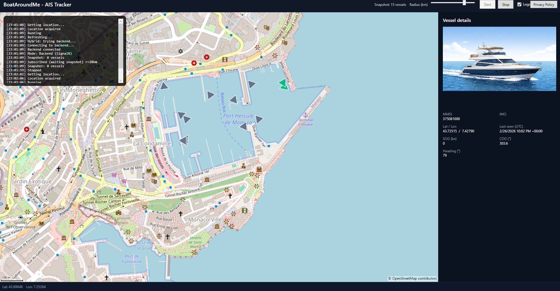Click log line '[23:01:59] Stopped'
The image size is (560, 291).
[x=24, y=70]
